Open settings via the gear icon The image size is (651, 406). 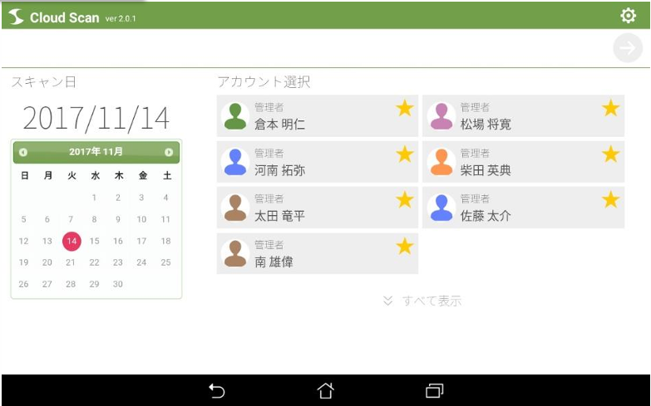[628, 15]
